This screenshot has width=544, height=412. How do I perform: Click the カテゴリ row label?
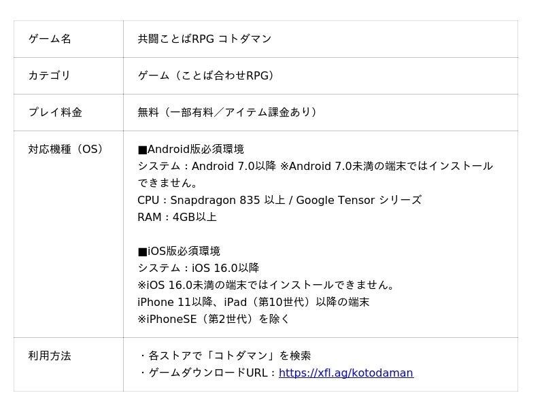click(50, 75)
